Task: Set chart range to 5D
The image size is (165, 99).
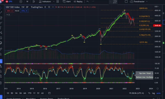Action: [x=12, y=93]
